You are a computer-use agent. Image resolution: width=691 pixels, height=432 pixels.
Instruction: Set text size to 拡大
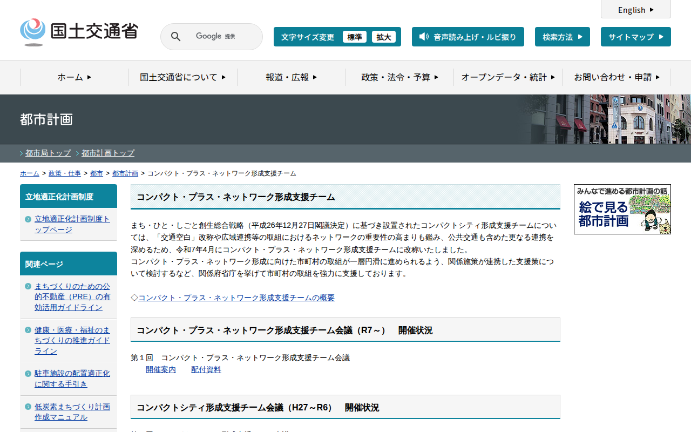[384, 37]
